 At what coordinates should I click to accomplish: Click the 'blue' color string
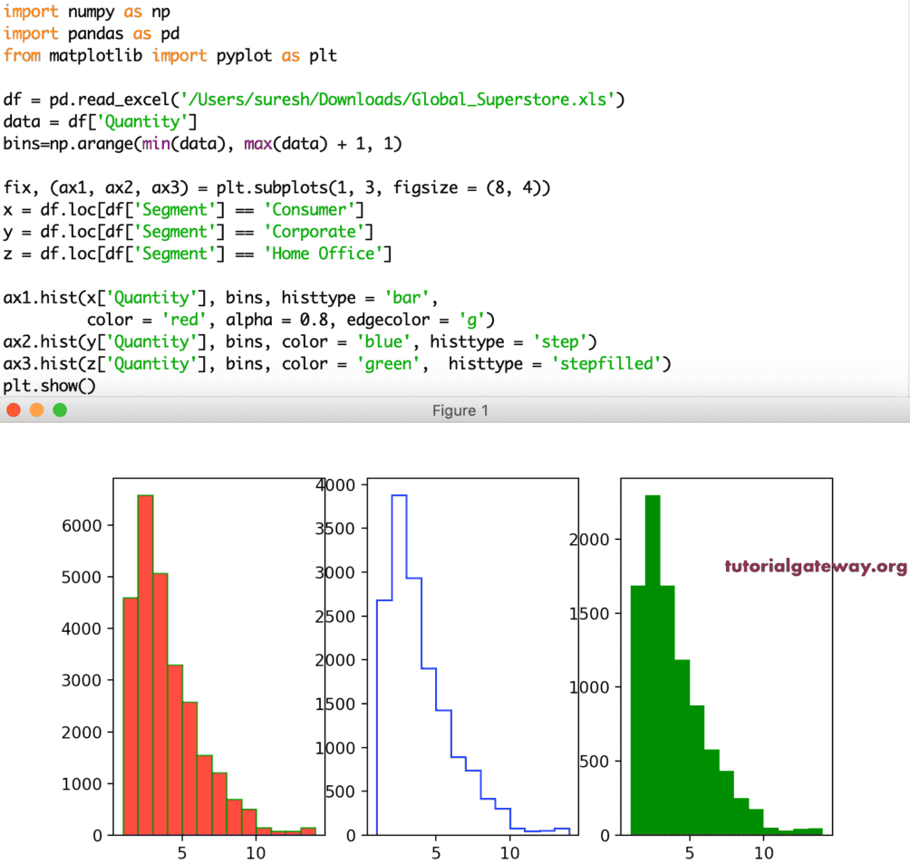click(x=383, y=342)
